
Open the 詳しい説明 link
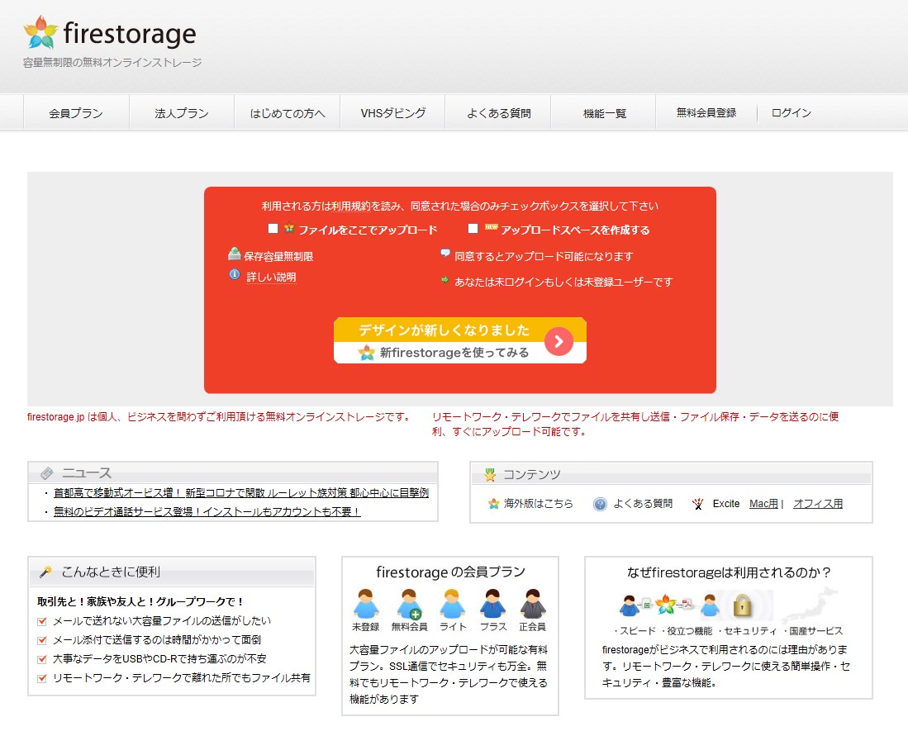click(271, 278)
